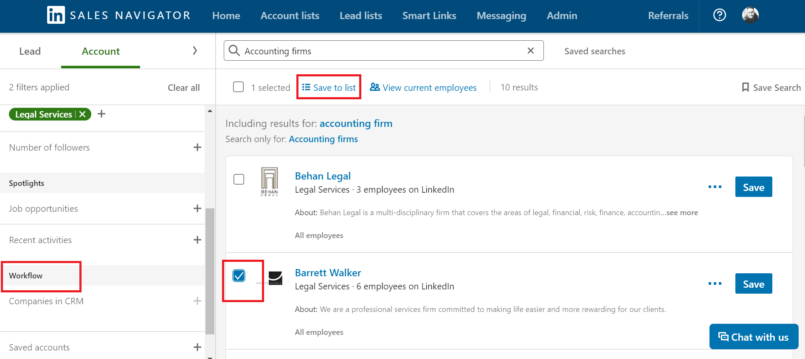Open Referrals in the navbar

(668, 16)
